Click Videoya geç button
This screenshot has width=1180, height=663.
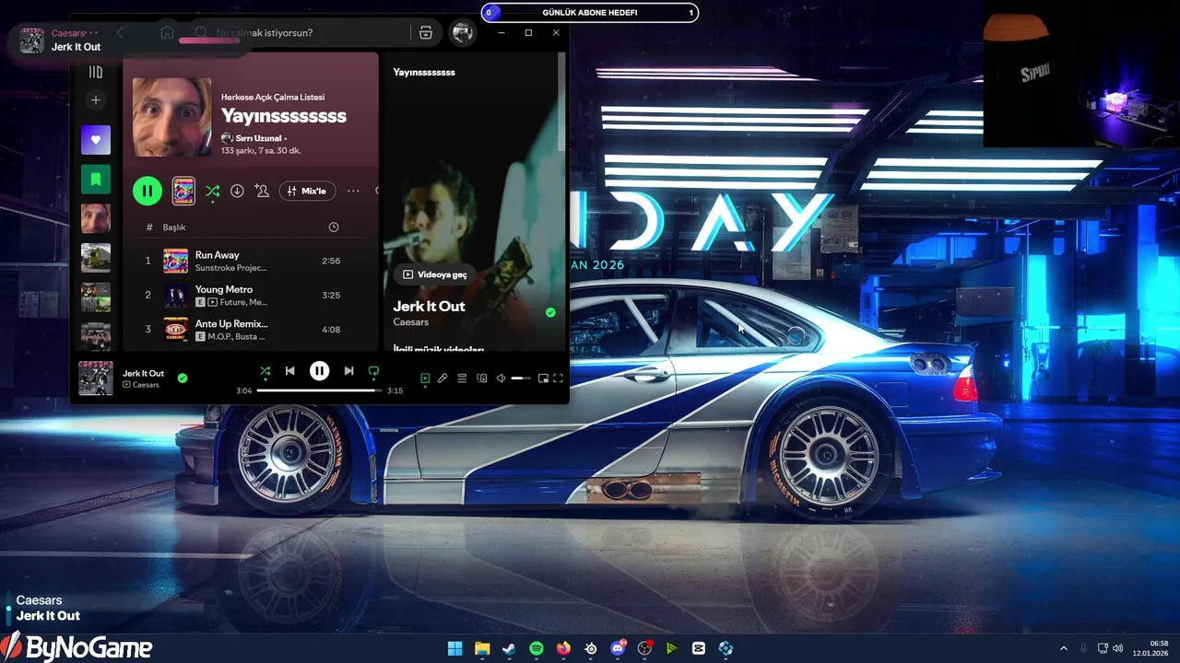click(434, 274)
